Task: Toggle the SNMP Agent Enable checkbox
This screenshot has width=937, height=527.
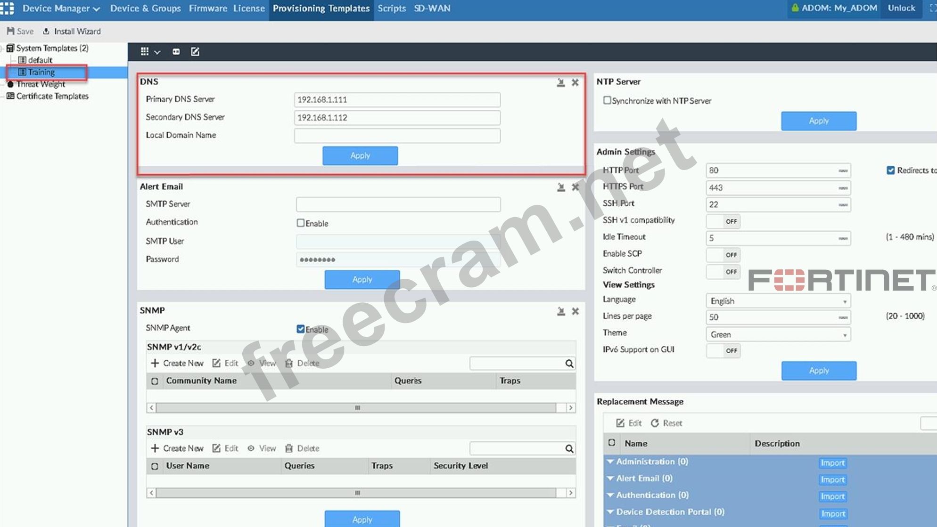Action: 300,329
